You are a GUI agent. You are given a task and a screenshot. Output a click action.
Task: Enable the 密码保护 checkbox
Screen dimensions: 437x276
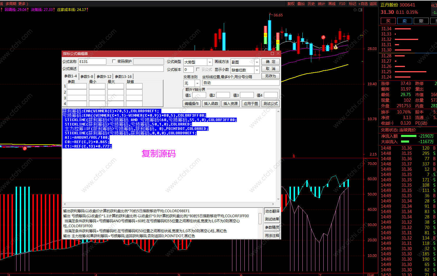pyautogui.click(x=114, y=61)
